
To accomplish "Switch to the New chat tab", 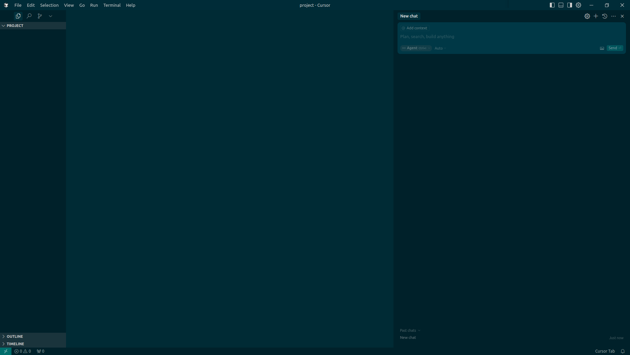I will coord(409,16).
